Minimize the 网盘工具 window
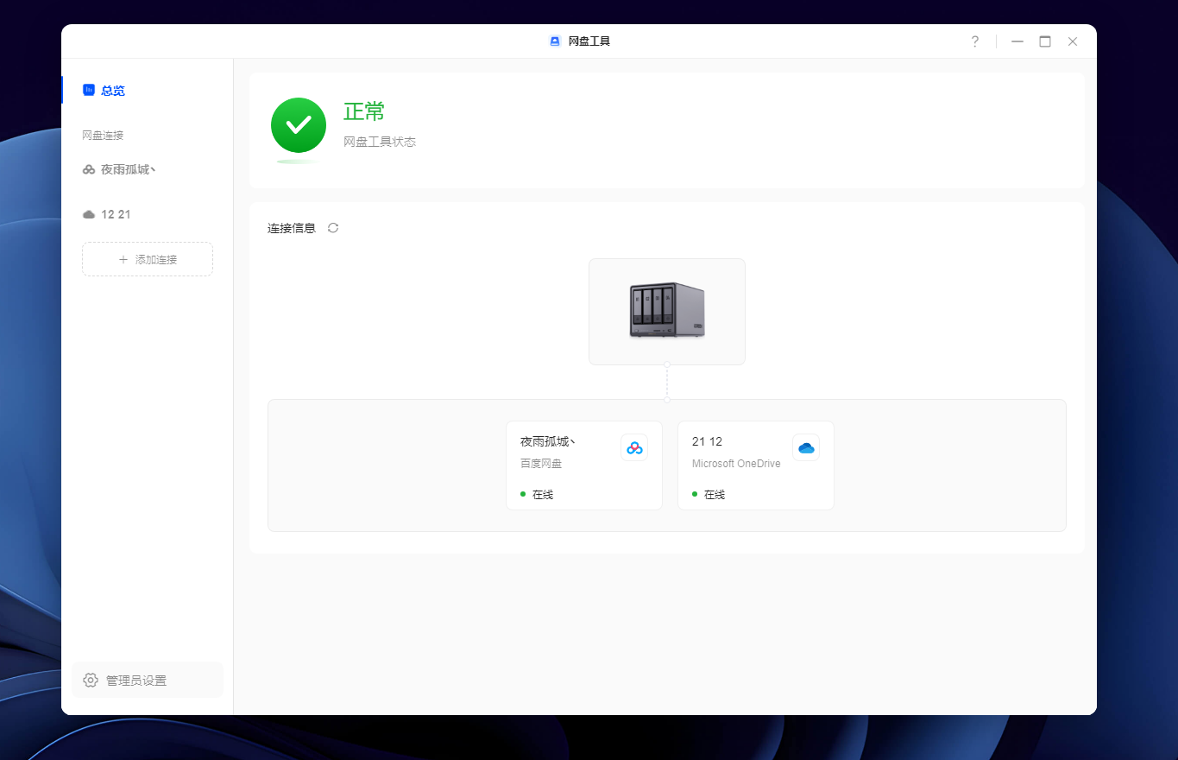The width and height of the screenshot is (1178, 760). click(x=1017, y=41)
